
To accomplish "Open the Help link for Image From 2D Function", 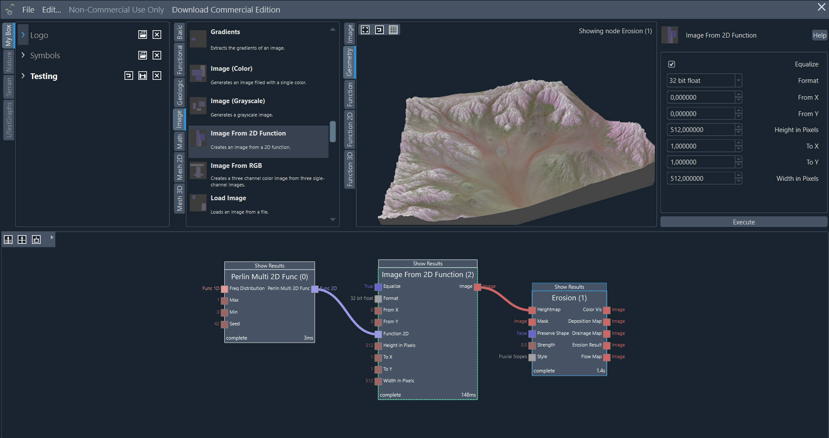I will click(x=819, y=35).
